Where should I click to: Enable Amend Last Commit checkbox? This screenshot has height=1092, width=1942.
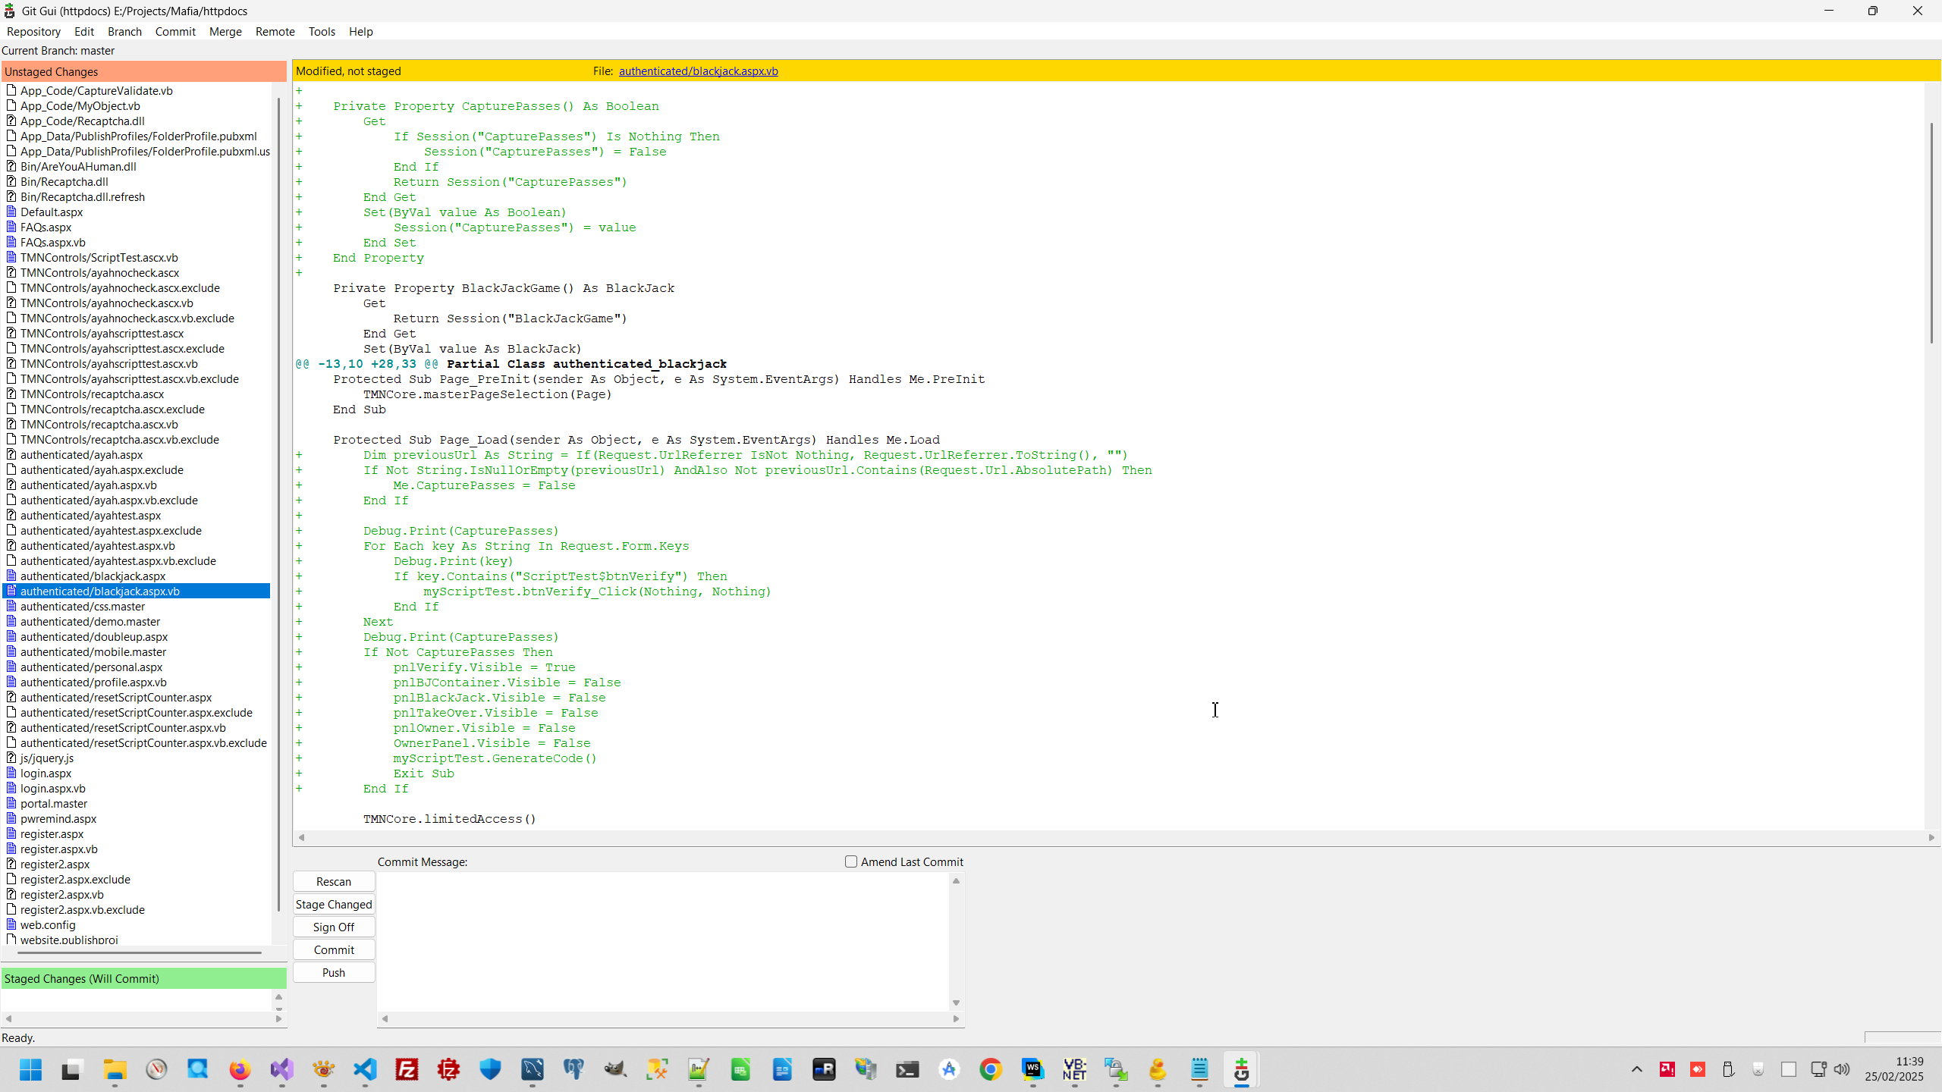[851, 861]
